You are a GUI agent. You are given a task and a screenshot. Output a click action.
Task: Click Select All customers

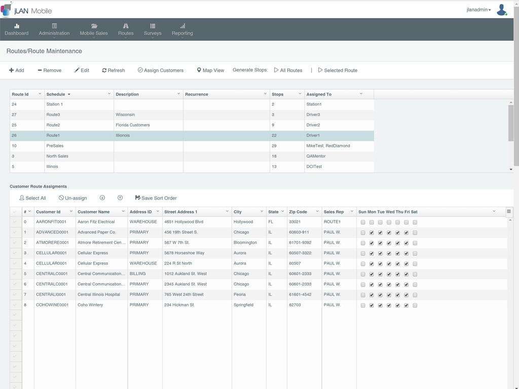[x=32, y=198]
